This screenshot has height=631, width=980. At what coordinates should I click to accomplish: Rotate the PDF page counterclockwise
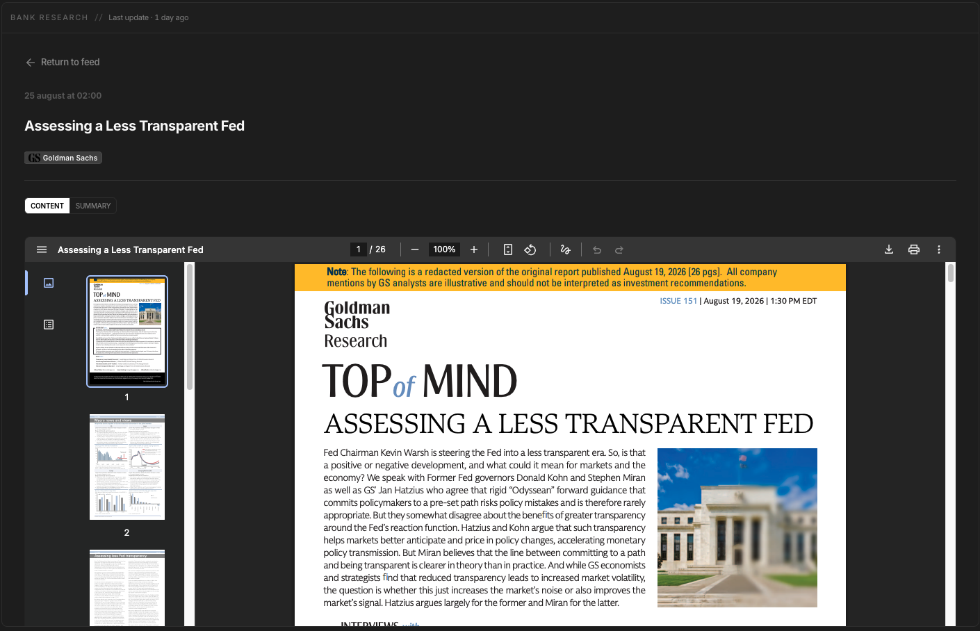click(x=530, y=249)
